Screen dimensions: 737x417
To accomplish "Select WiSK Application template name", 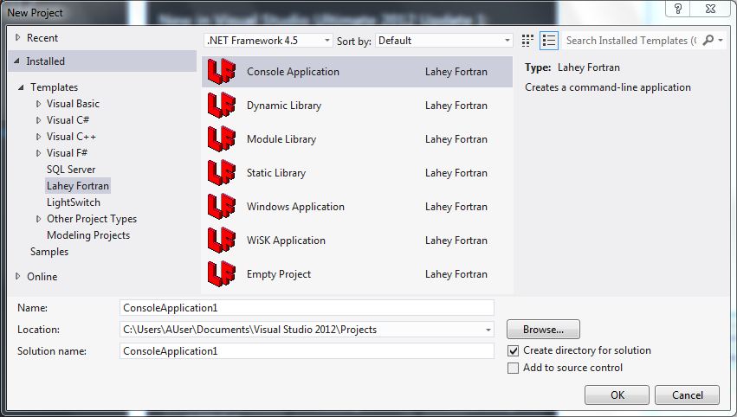I will 286,241.
